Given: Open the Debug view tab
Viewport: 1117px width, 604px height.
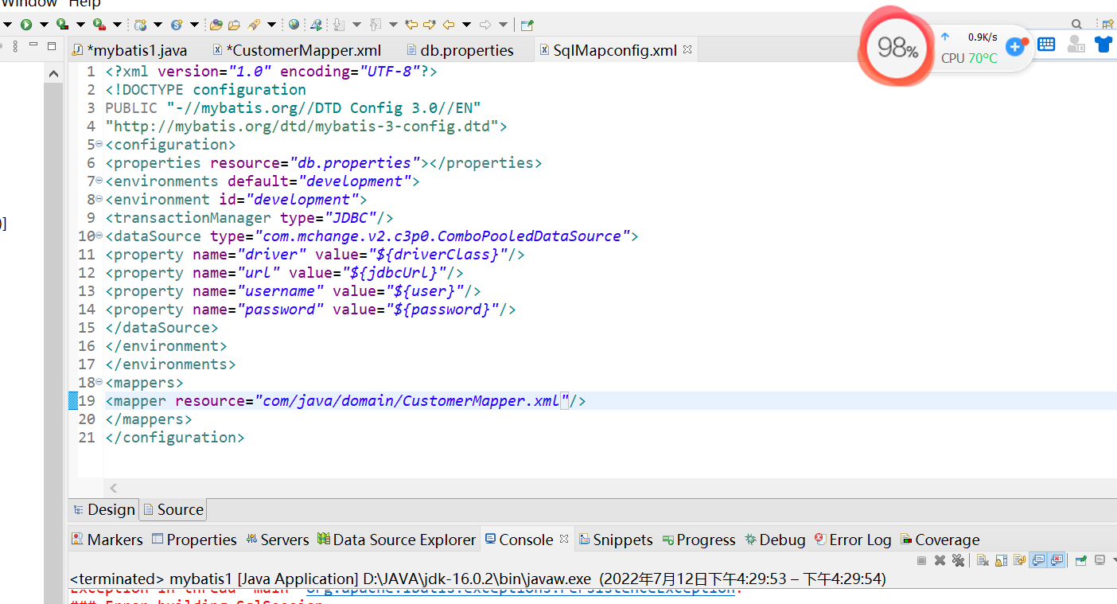Looking at the screenshot, I should point(775,540).
